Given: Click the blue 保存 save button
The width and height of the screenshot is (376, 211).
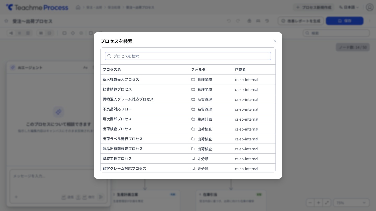Looking at the screenshot, I should 345,21.
